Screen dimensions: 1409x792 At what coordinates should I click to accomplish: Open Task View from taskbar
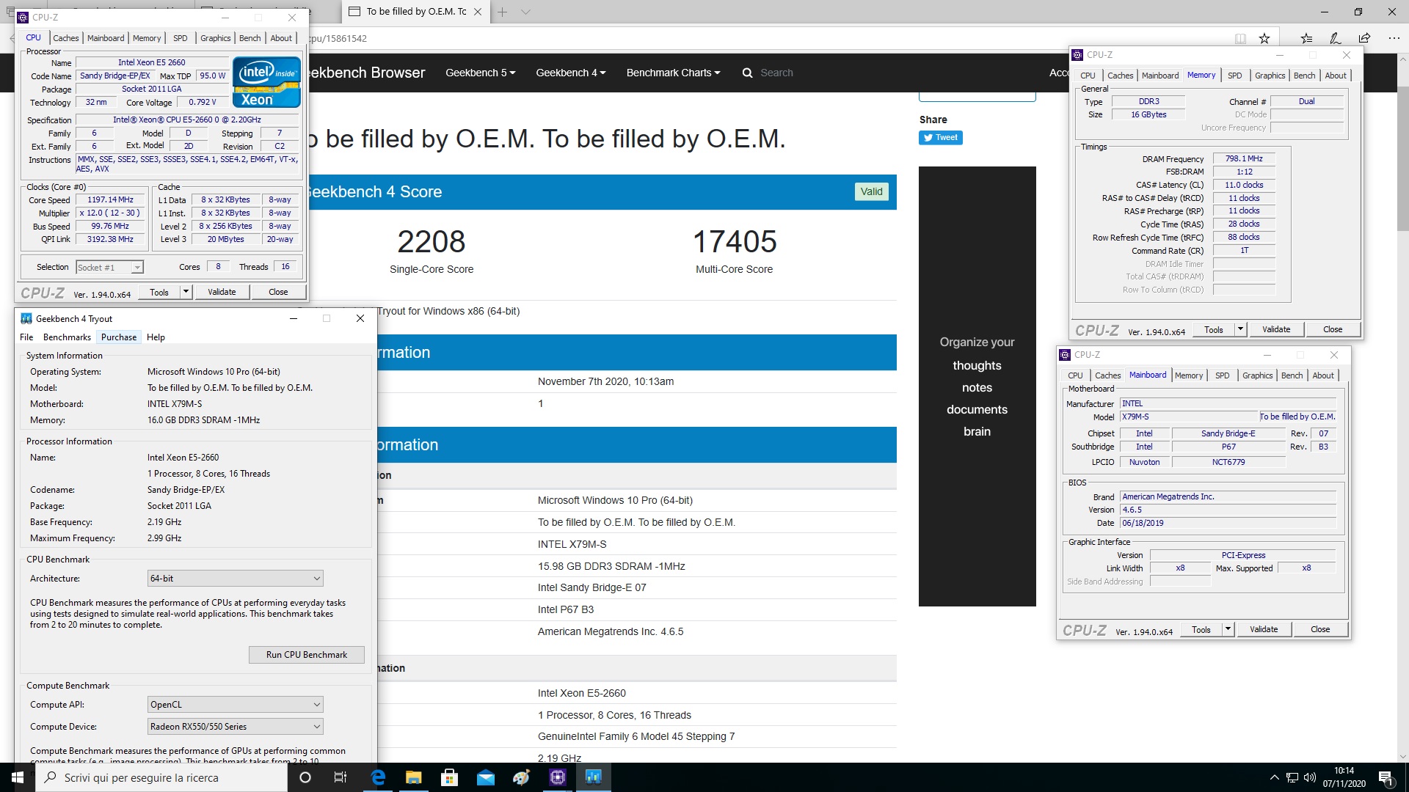pyautogui.click(x=341, y=777)
